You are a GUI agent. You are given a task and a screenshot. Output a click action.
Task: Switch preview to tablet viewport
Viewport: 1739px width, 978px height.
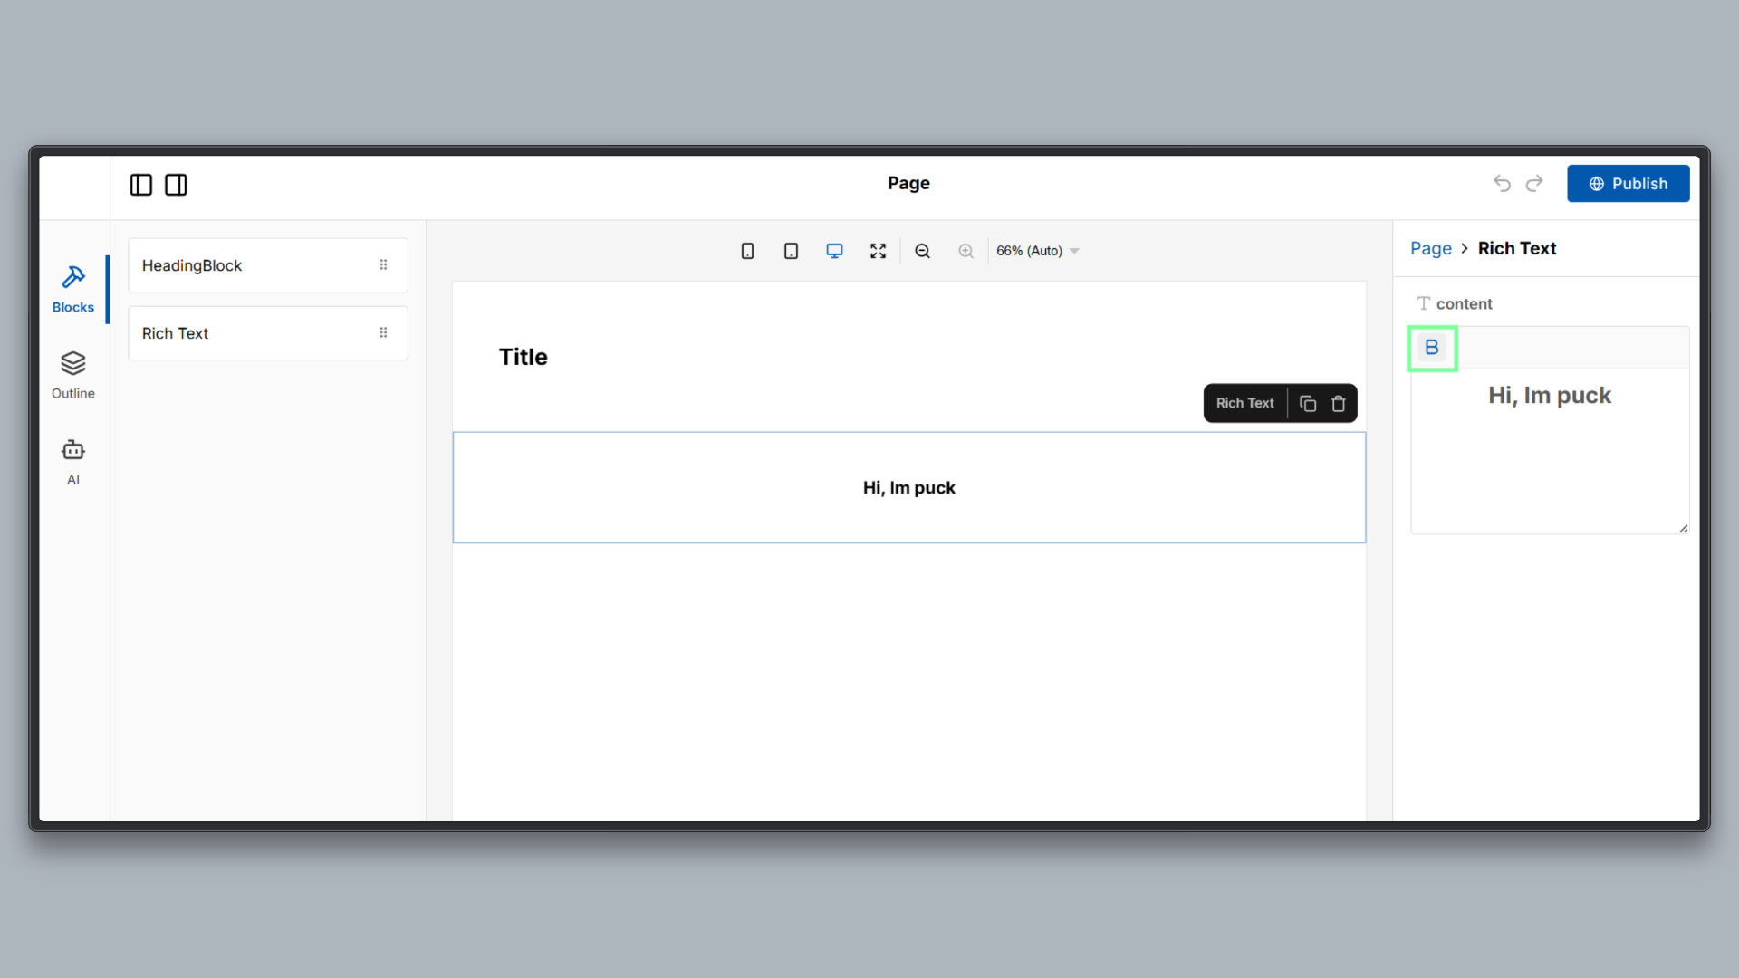pyautogui.click(x=790, y=251)
